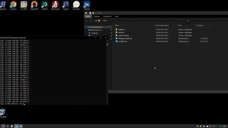Open the VirtualBox desktop shortcut
Viewport: 228px width, 128px height.
click(3, 113)
